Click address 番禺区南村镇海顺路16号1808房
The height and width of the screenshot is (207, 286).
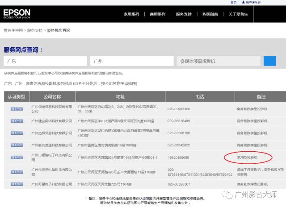(107, 145)
